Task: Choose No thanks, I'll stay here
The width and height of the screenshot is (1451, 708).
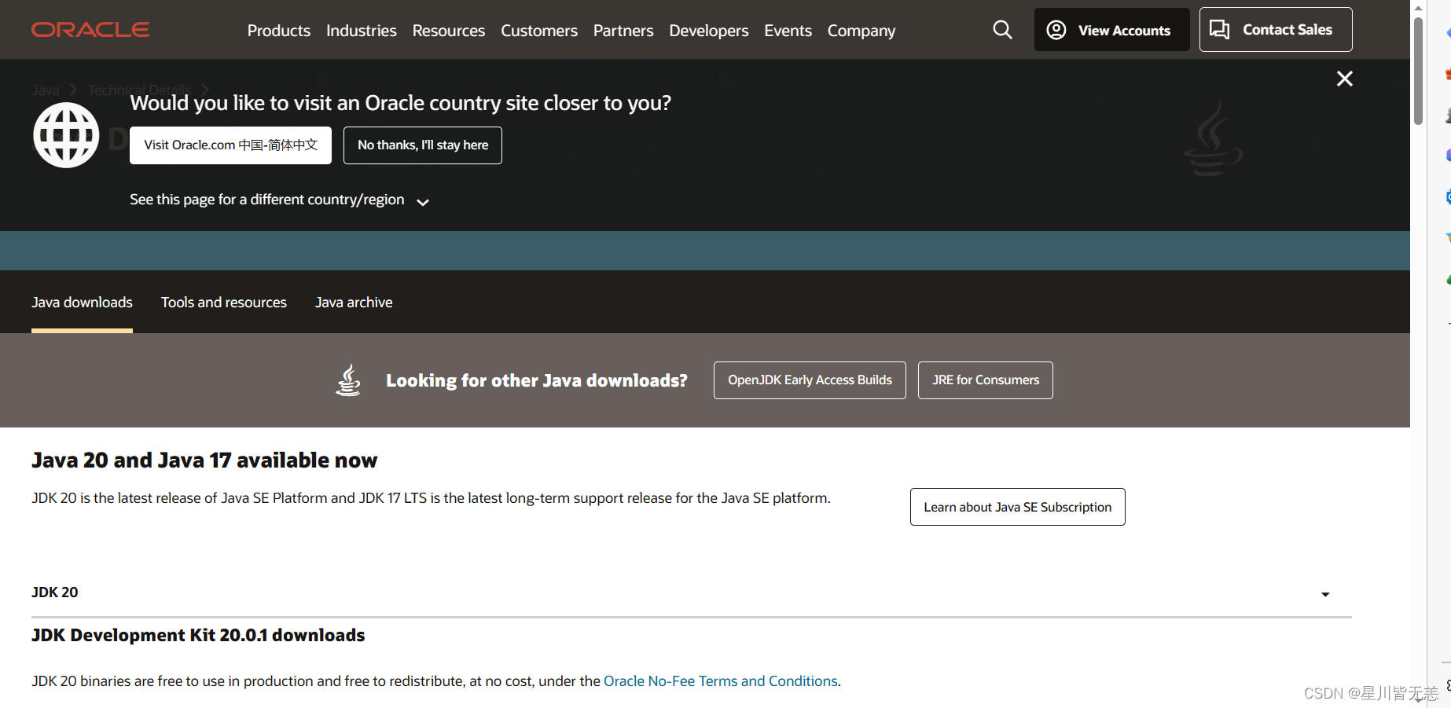Action: coord(422,145)
